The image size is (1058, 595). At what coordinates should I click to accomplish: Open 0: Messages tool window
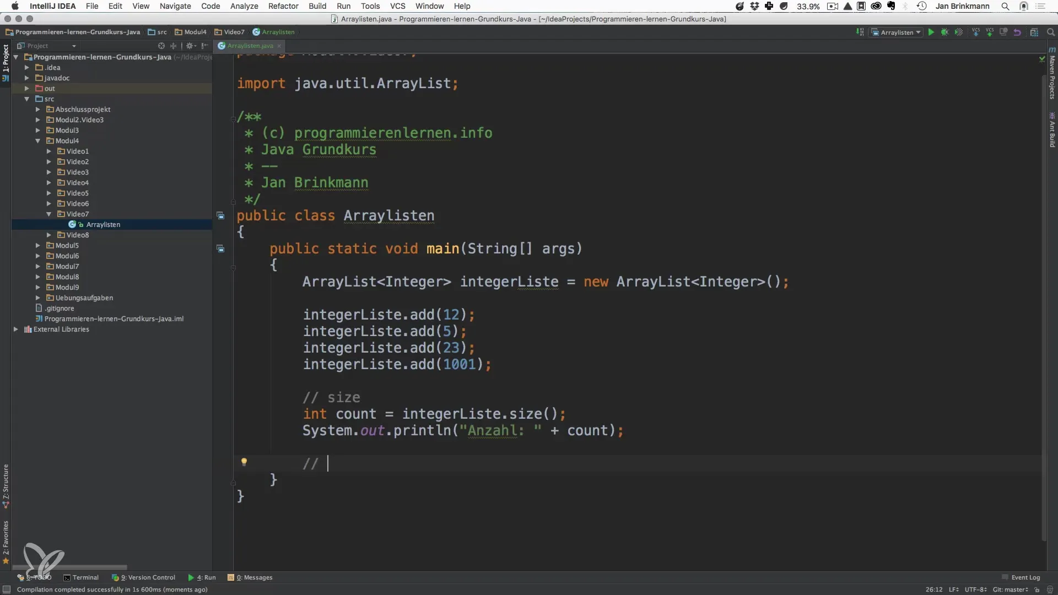(250, 577)
